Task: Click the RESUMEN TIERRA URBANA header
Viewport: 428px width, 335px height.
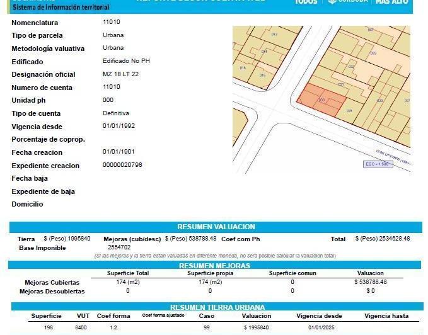Action: point(217,307)
